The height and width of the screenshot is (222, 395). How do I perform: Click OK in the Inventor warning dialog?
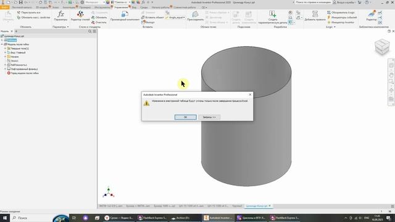click(x=185, y=117)
